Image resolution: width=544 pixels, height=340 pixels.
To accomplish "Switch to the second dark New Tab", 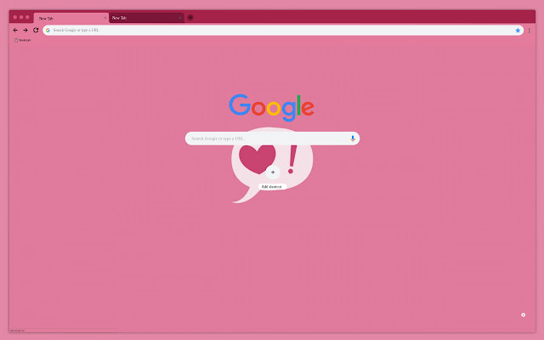I will point(146,18).
